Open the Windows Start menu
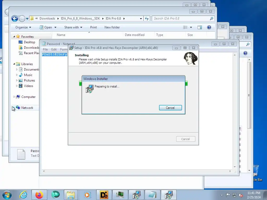 pyautogui.click(x=7, y=195)
